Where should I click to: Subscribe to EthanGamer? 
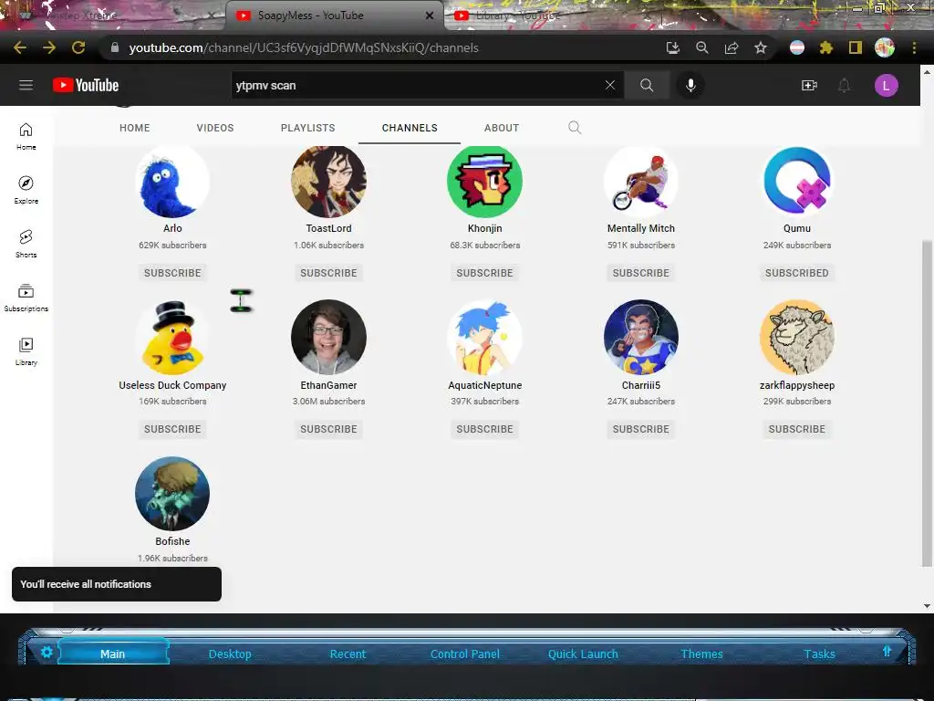pyautogui.click(x=328, y=429)
